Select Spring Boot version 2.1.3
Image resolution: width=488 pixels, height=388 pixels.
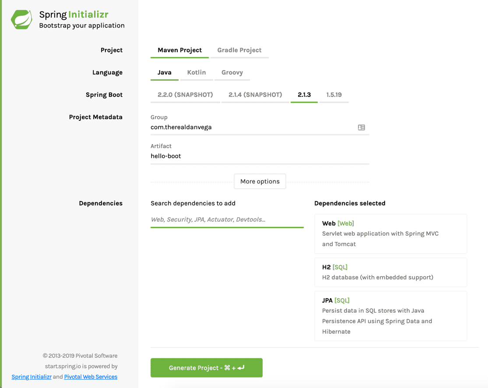pyautogui.click(x=304, y=95)
